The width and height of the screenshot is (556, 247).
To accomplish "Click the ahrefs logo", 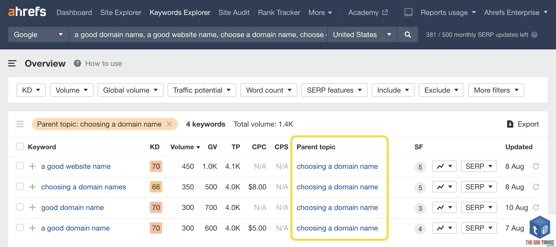I will (x=27, y=12).
